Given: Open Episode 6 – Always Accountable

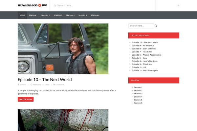Looking at the screenshot, I should tap(146, 55).
